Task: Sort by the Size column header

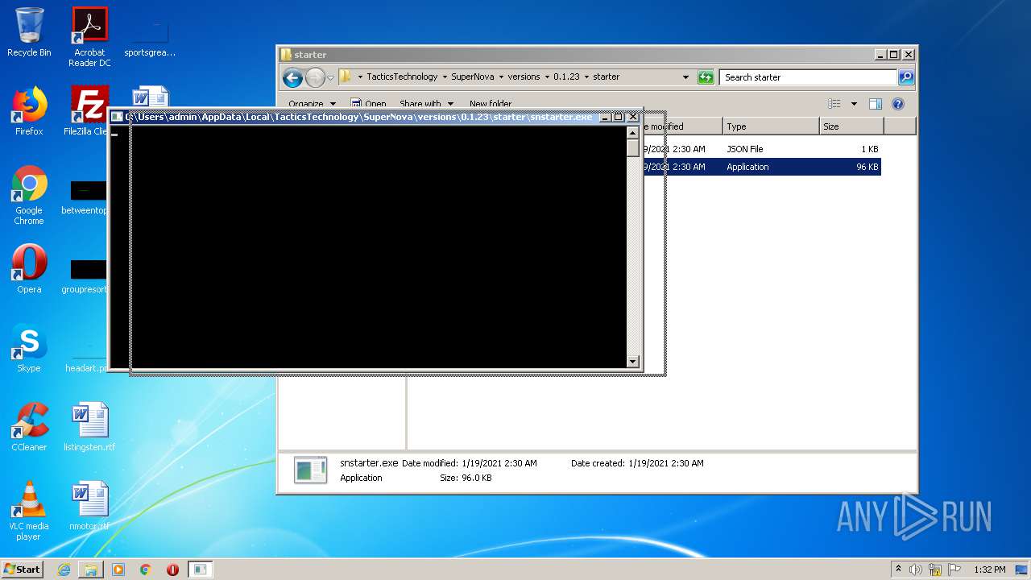Action: [851, 126]
